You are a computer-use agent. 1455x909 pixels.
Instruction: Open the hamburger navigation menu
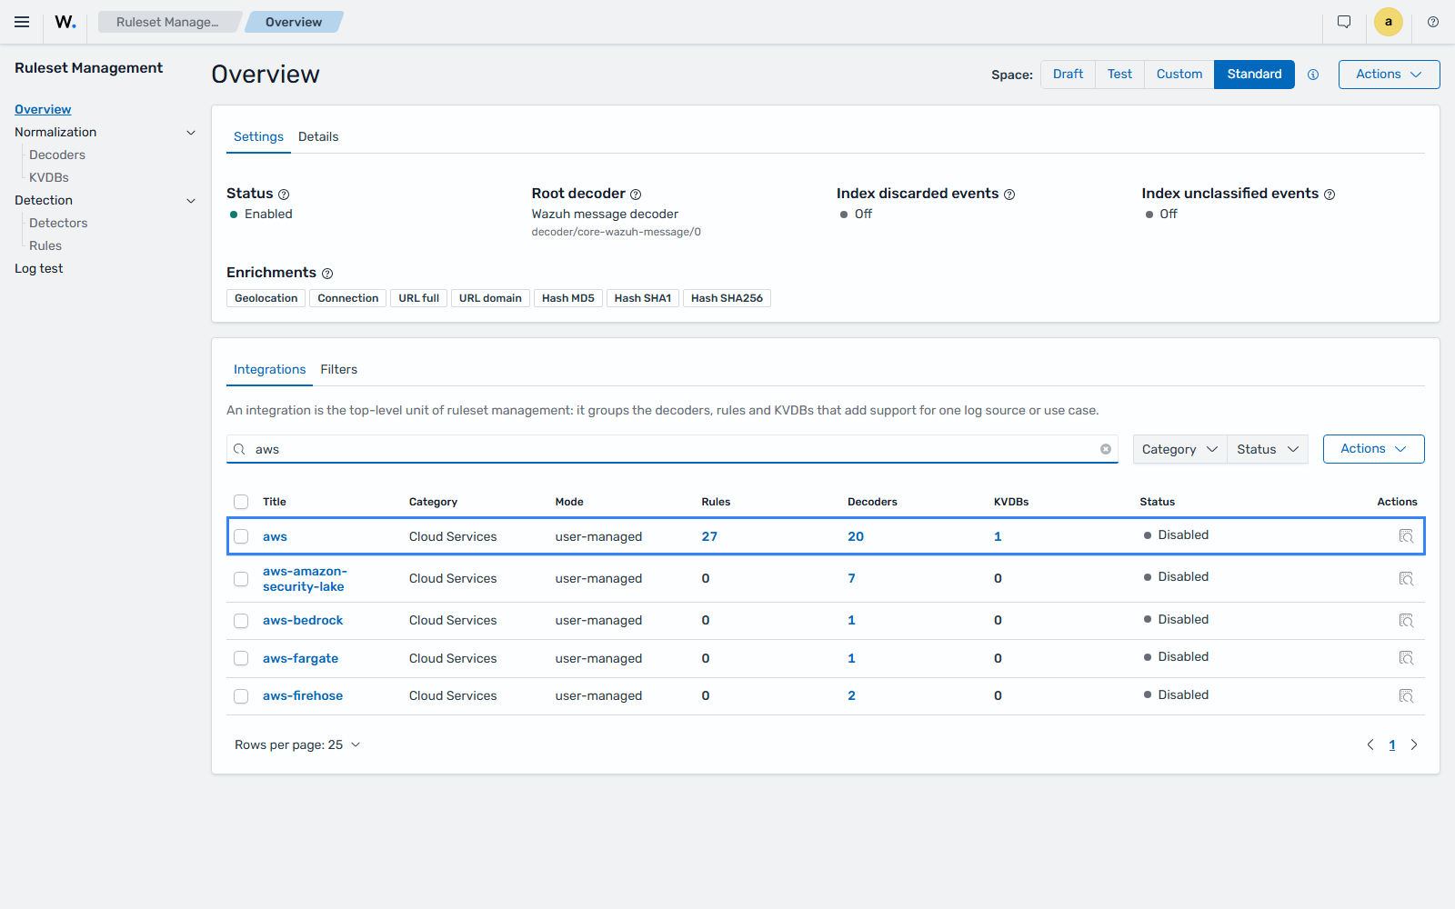pos(22,22)
